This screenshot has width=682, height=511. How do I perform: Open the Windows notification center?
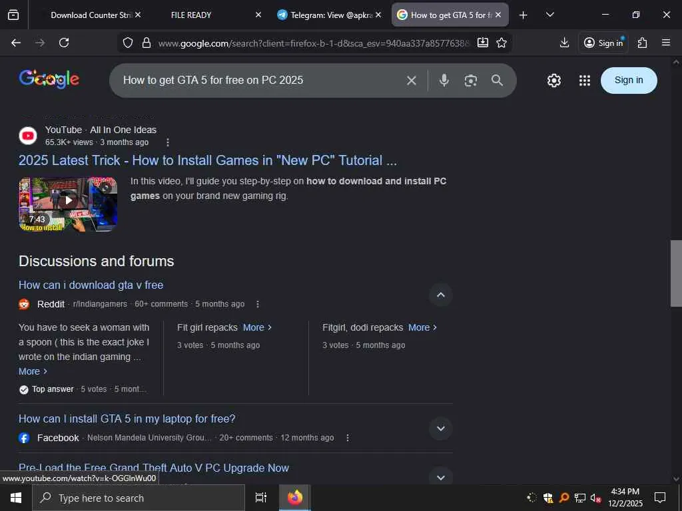(660, 498)
